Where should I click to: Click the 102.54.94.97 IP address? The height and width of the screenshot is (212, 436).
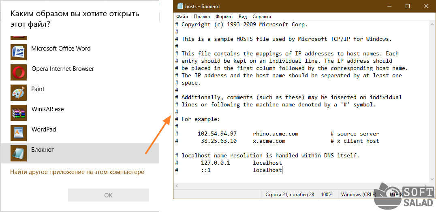[217, 134]
